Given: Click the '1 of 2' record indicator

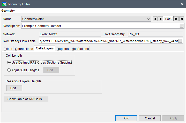Looking at the screenshot, I should click(168, 19).
